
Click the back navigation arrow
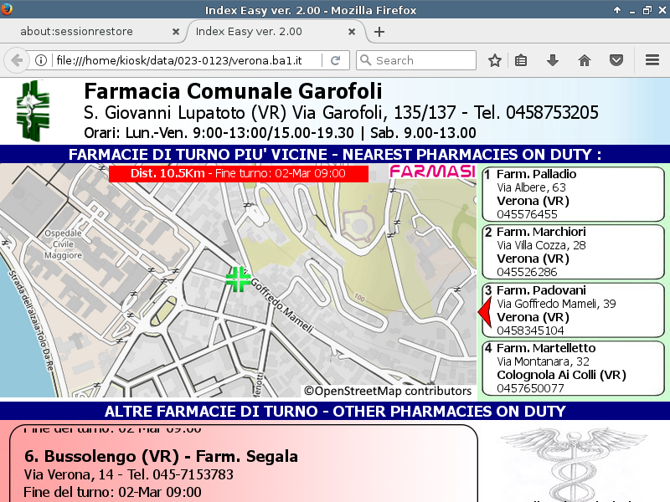coord(17,60)
